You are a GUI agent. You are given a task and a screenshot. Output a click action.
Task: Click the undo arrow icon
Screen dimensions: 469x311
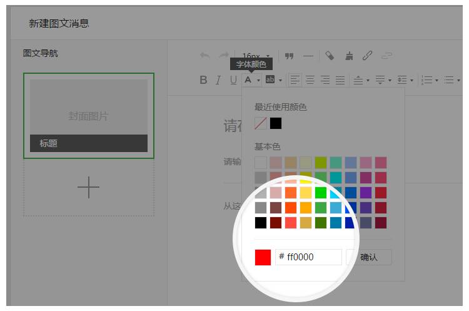pyautogui.click(x=204, y=56)
